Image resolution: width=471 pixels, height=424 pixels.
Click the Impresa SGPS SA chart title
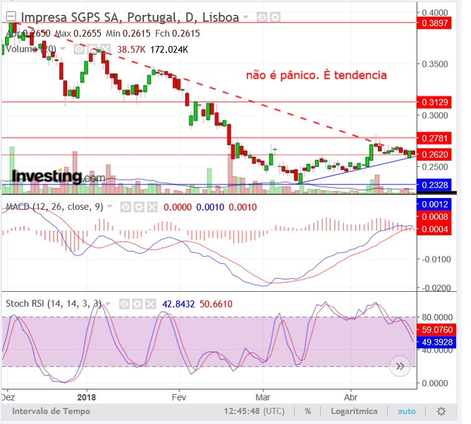(x=130, y=17)
